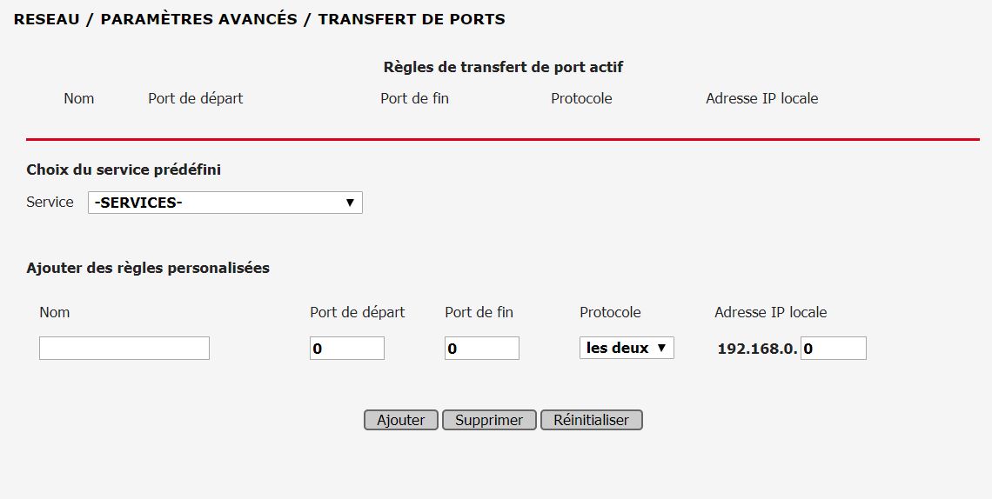Click the TRANSFERT DE PORTS page title

click(x=411, y=18)
